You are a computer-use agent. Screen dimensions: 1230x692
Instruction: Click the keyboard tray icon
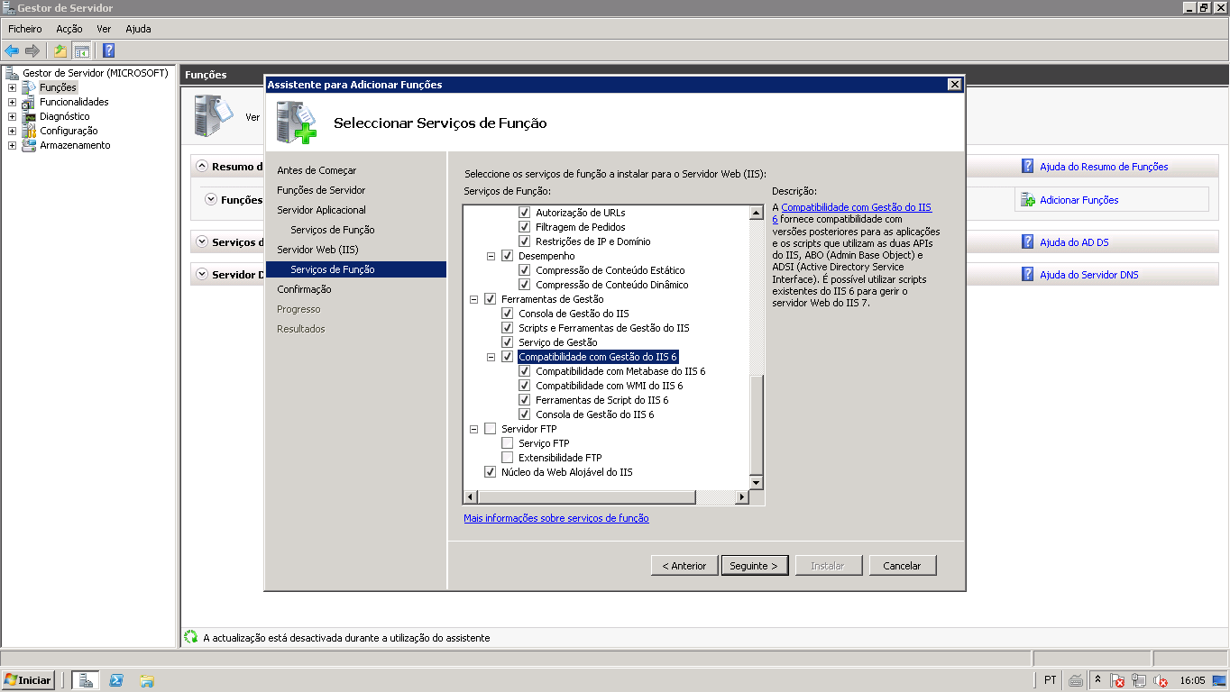[x=1076, y=680]
